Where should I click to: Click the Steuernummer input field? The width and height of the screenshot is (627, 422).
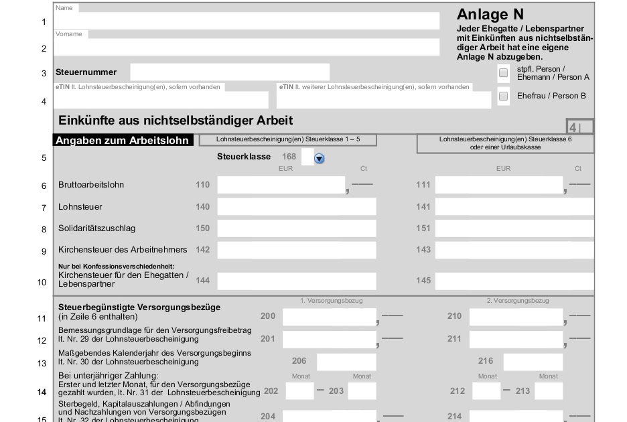[x=230, y=72]
